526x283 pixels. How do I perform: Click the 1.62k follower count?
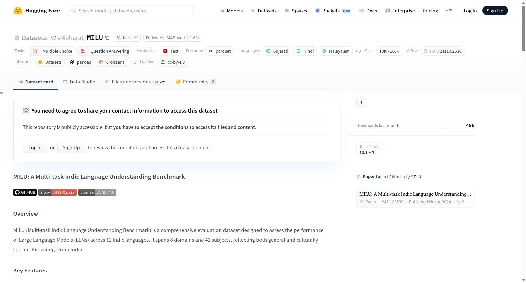[x=195, y=38]
